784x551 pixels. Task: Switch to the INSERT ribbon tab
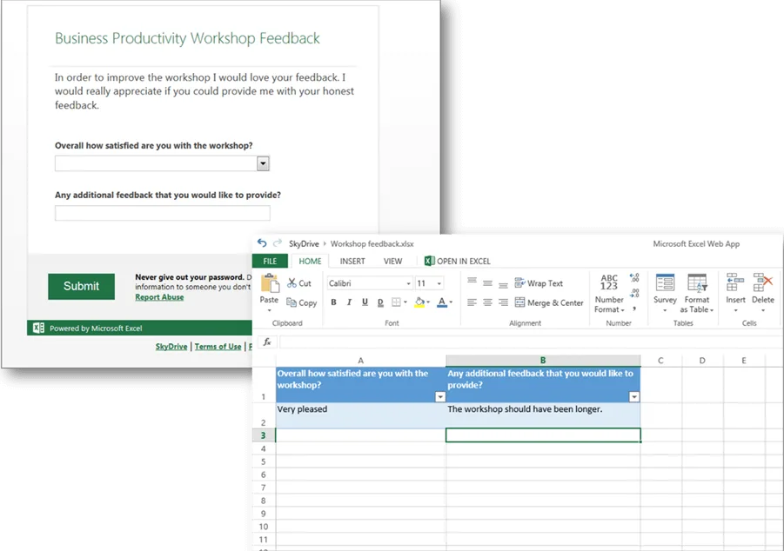click(x=352, y=261)
